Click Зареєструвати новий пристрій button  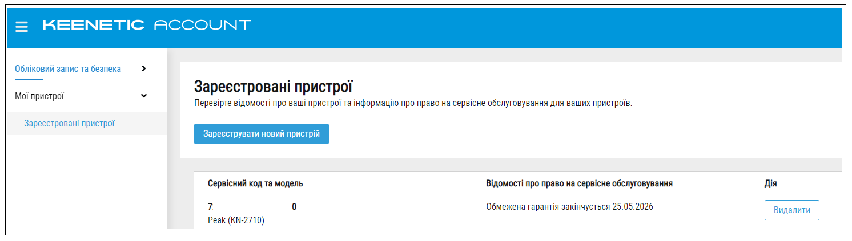(262, 133)
